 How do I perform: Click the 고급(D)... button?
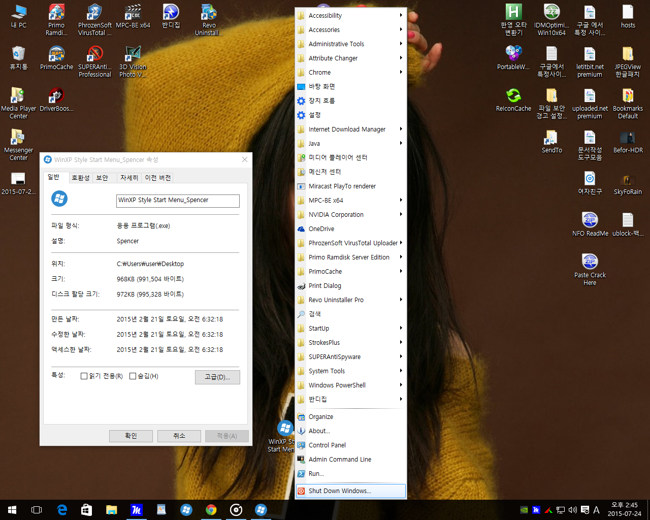(217, 377)
